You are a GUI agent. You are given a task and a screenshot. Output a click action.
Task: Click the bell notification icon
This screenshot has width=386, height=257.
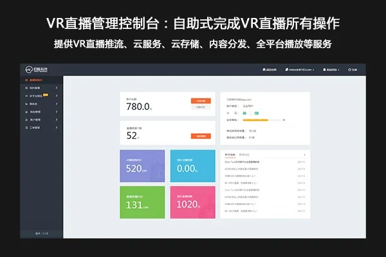[324, 69]
